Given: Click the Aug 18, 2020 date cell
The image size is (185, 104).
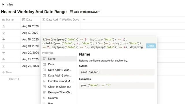Looking at the screenshot, I should 31,39.
